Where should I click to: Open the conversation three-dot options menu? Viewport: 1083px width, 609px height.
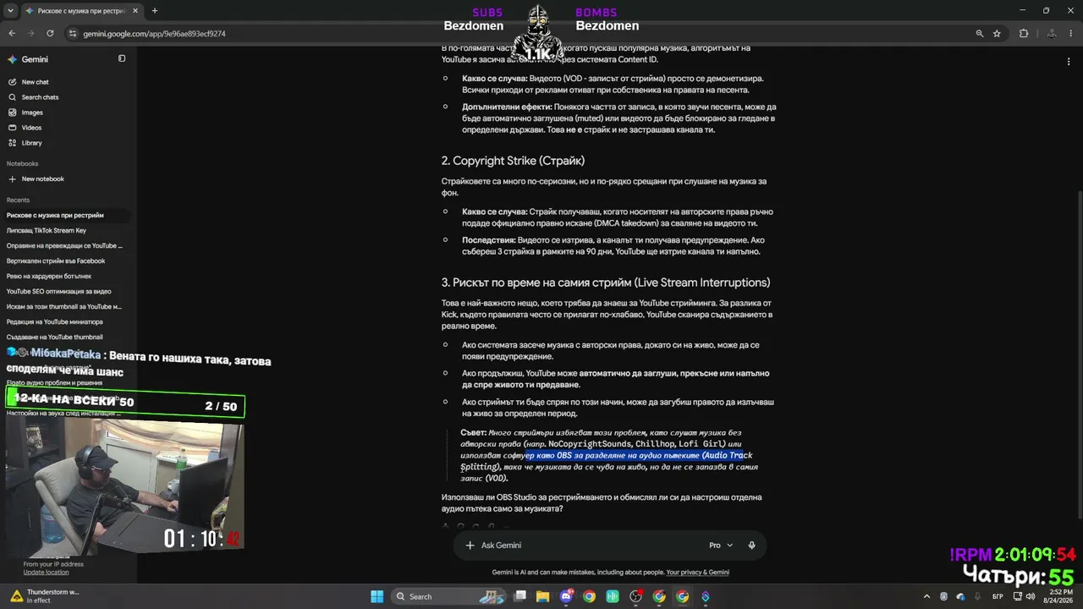(1069, 61)
